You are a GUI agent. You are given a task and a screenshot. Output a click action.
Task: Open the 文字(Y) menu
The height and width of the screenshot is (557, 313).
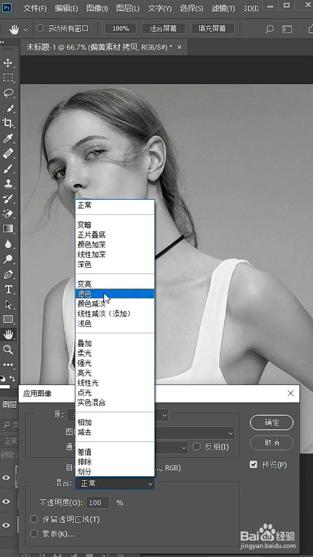coord(160,9)
